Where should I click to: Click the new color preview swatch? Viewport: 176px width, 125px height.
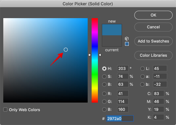click(x=112, y=30)
